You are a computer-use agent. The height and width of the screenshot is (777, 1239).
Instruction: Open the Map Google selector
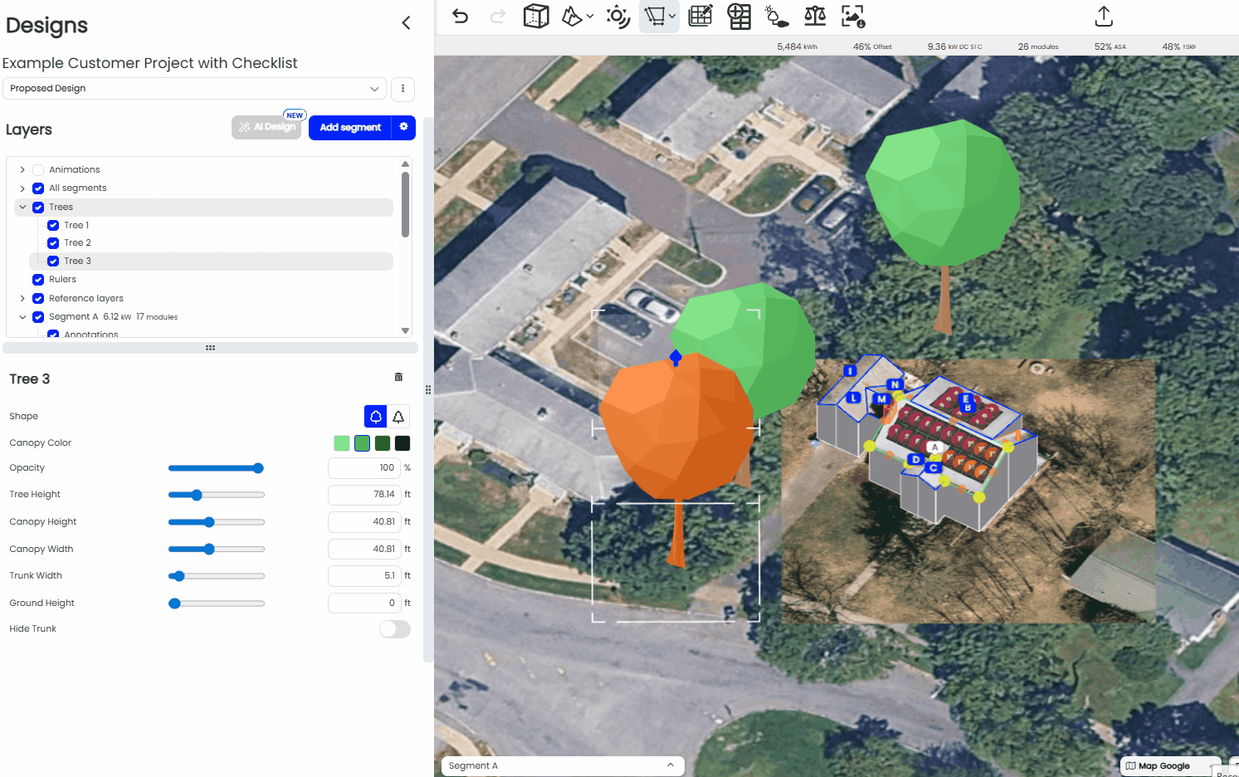point(1170,765)
